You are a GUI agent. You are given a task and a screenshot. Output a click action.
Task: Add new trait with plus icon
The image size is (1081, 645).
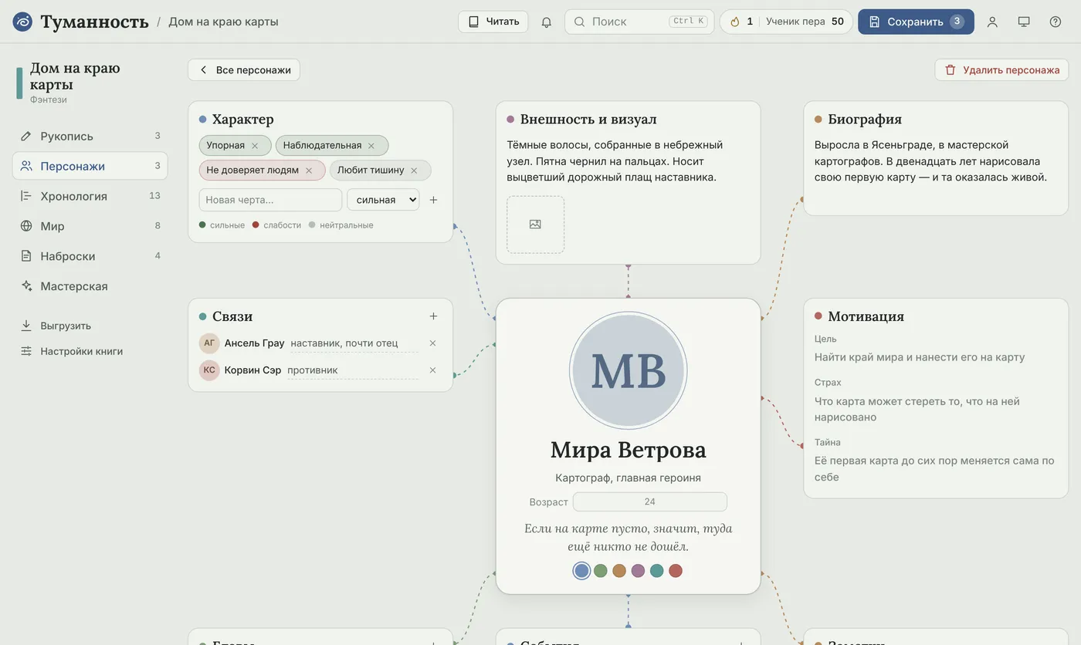click(433, 200)
